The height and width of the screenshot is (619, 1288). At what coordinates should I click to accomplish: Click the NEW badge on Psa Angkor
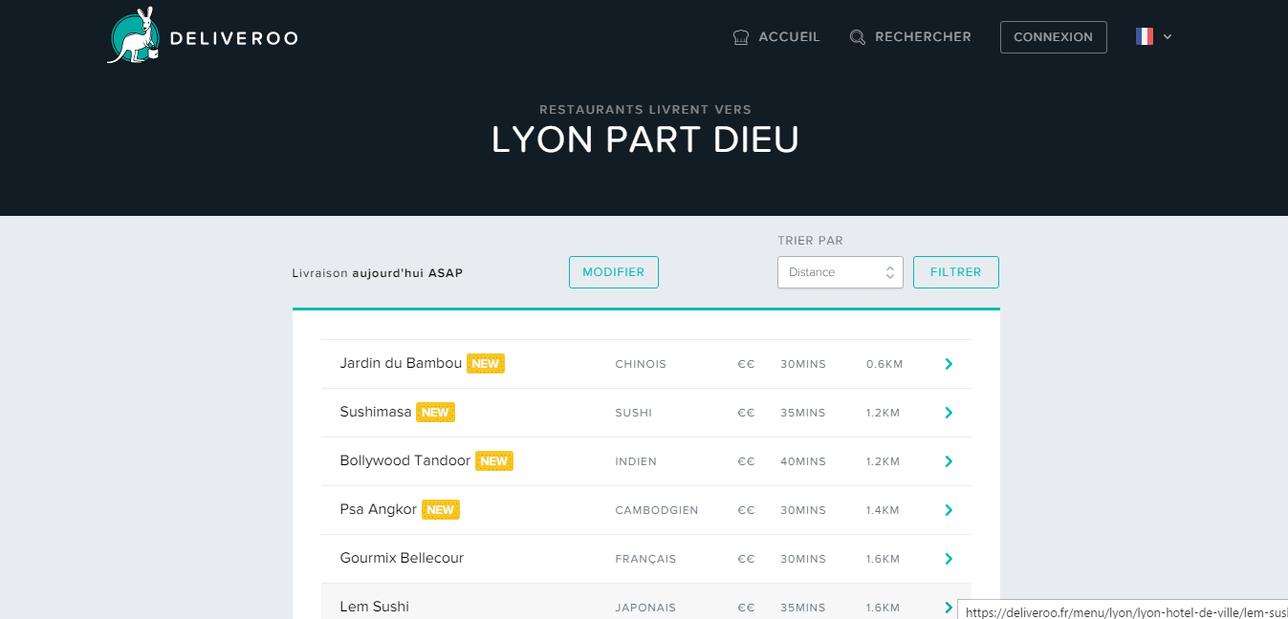point(440,509)
